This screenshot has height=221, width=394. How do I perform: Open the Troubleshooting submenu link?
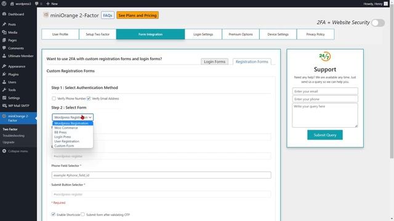tap(14, 136)
